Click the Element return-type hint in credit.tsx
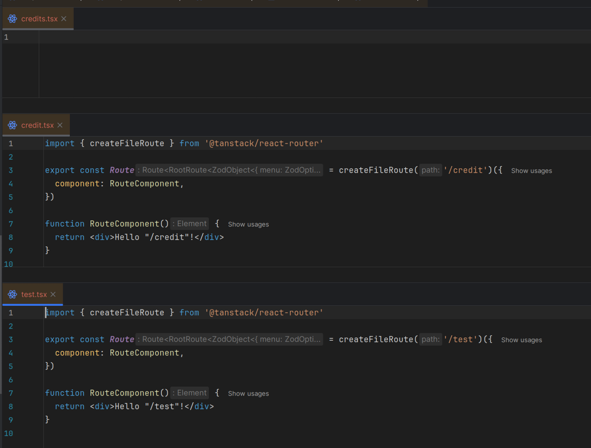This screenshot has height=448, width=591. click(x=190, y=224)
